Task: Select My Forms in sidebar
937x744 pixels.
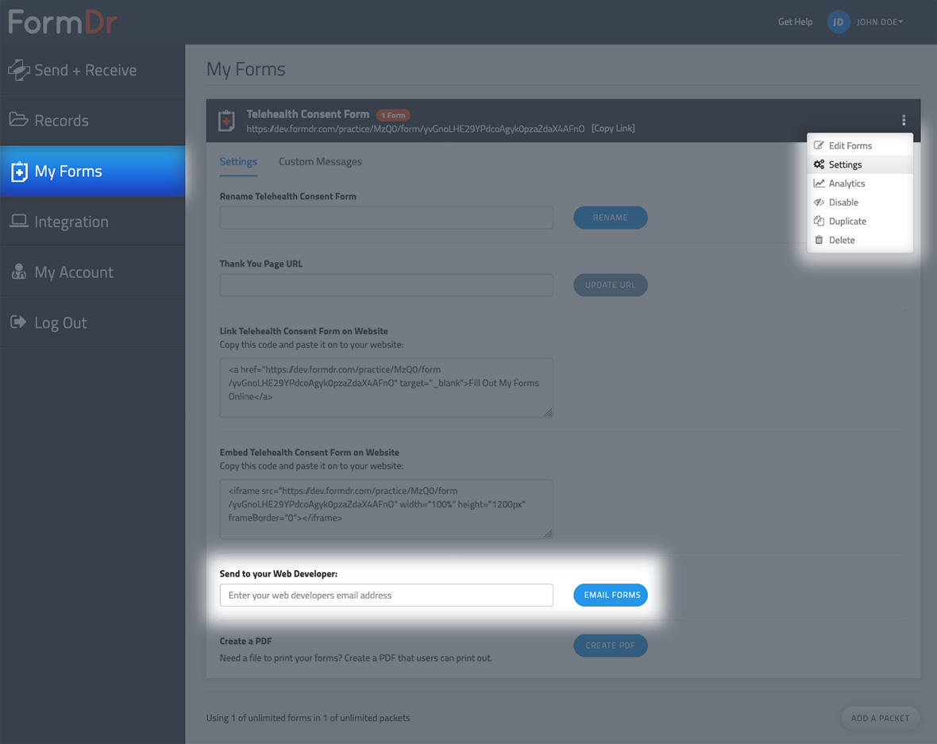Action: point(93,171)
